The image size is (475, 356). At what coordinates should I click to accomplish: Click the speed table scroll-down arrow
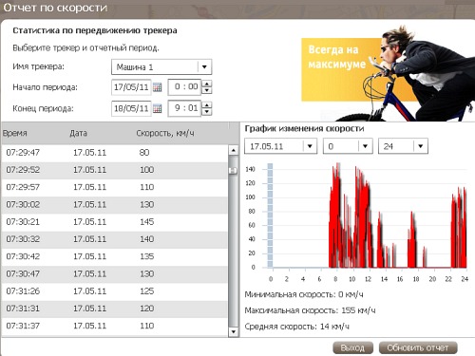[234, 331]
